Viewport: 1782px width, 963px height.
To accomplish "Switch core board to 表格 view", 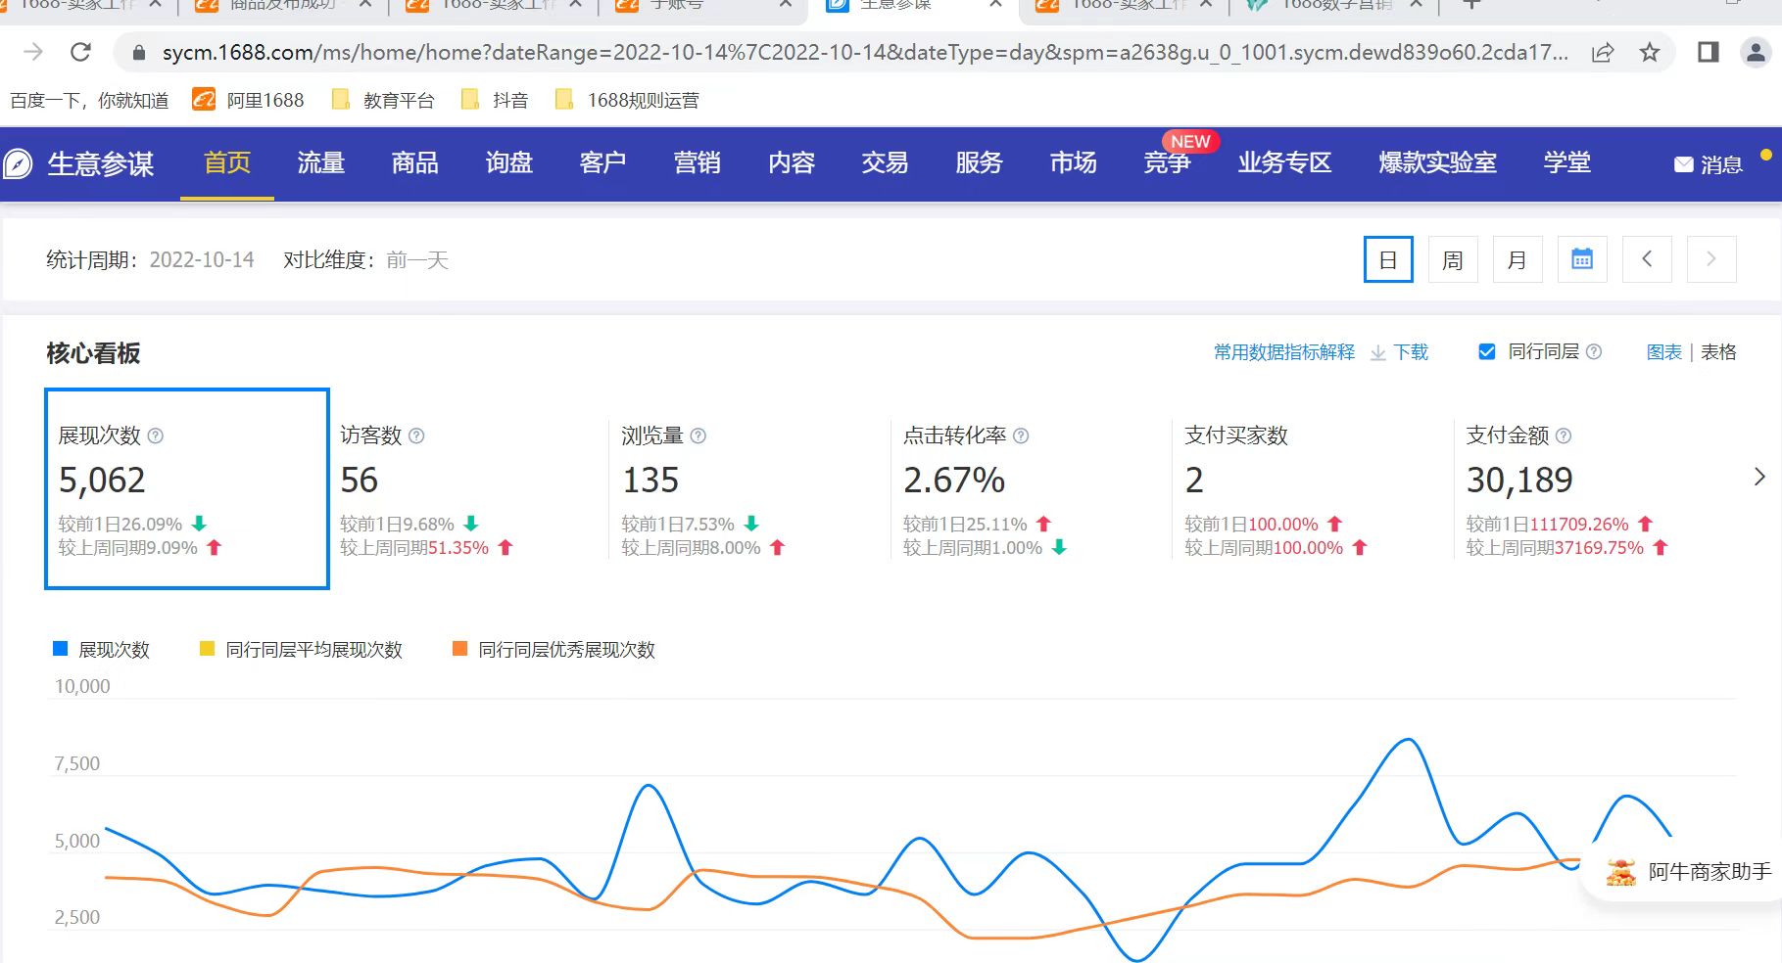I will [x=1718, y=352].
